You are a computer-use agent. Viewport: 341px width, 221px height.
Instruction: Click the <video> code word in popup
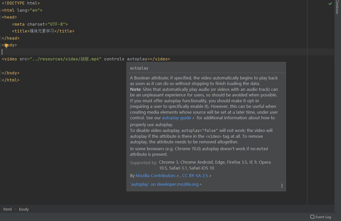tap(214, 136)
